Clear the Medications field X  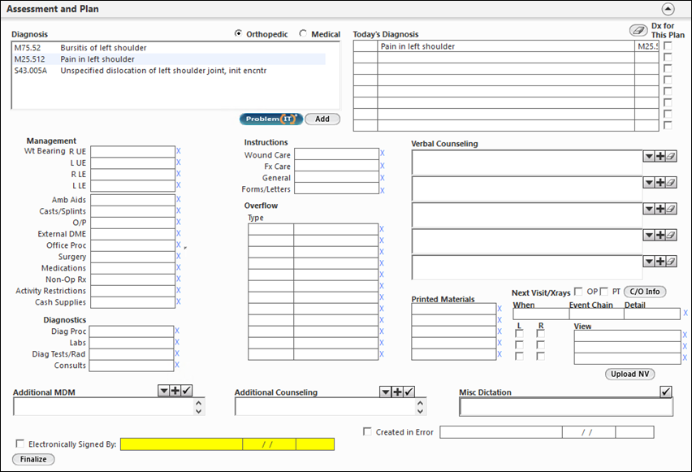click(x=179, y=267)
